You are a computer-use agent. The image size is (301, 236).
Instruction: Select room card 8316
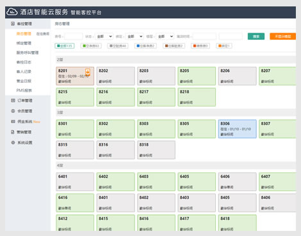pyautogui.click(x=115, y=150)
